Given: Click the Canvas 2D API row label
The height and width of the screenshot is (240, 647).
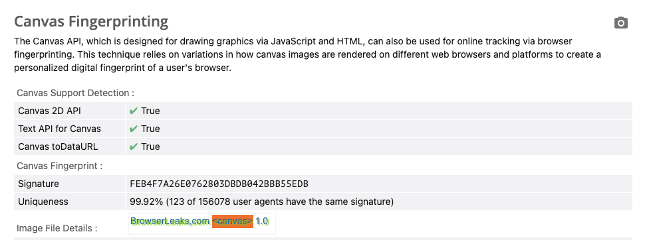Looking at the screenshot, I should tap(49, 111).
